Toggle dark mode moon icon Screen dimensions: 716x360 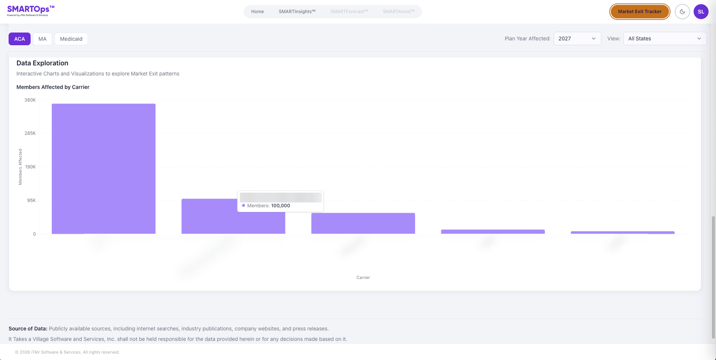(x=682, y=12)
